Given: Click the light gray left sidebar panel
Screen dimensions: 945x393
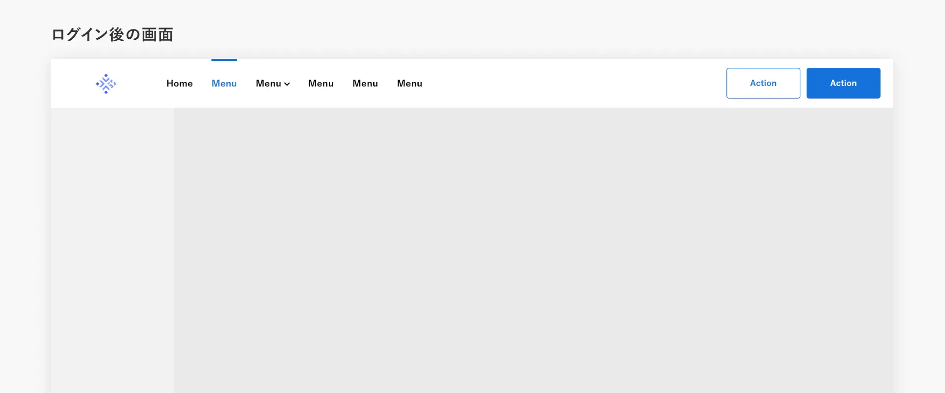Looking at the screenshot, I should pos(112,246).
